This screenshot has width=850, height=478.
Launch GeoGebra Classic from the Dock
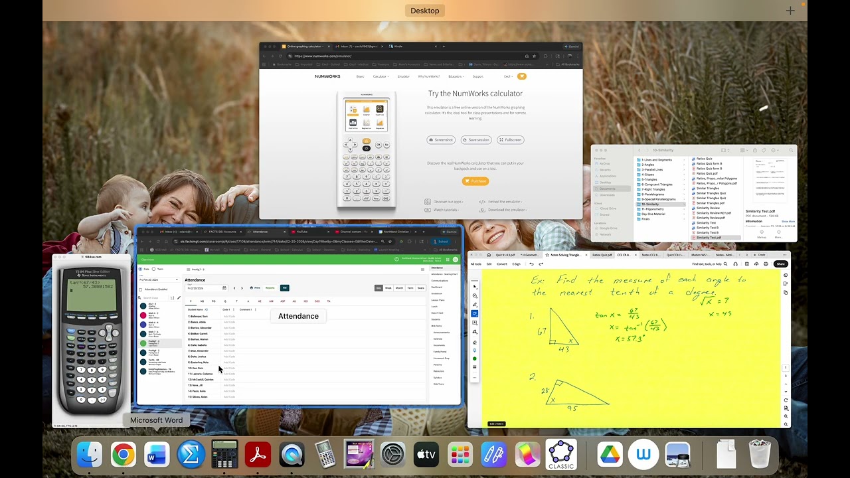[561, 455]
